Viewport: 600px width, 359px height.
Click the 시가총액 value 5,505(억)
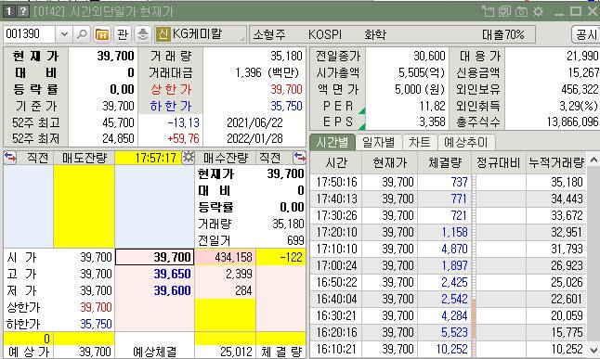(422, 72)
